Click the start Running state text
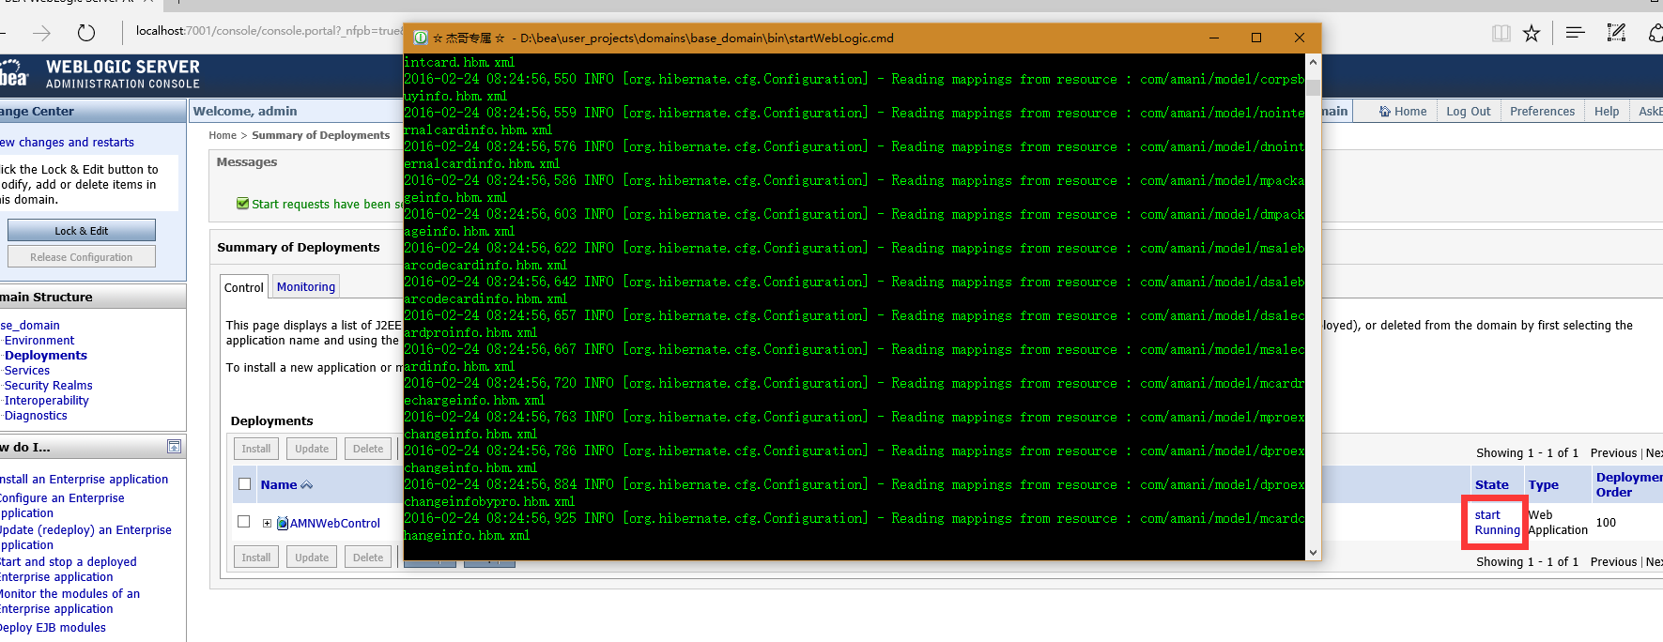 [x=1497, y=523]
